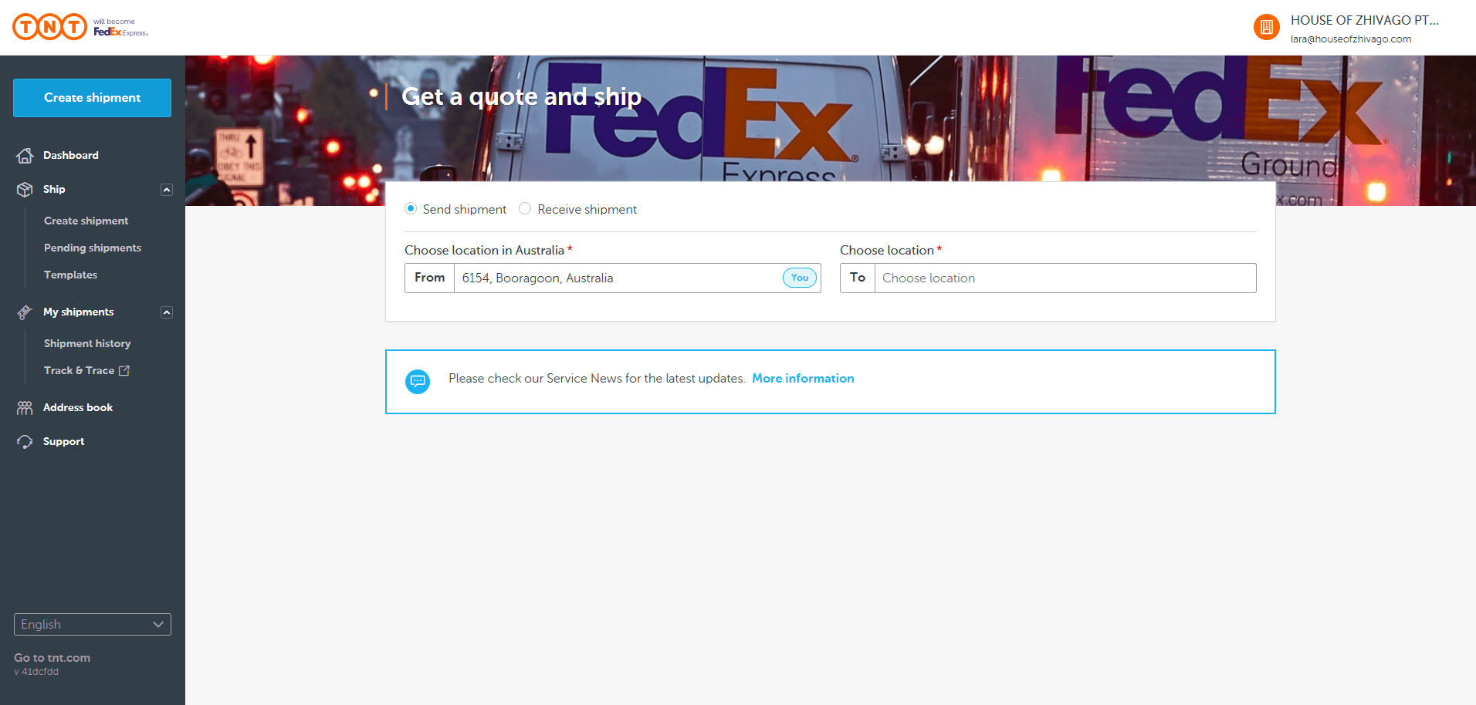Click the TNT logo in the header
This screenshot has width=1476, height=705.
(x=49, y=27)
